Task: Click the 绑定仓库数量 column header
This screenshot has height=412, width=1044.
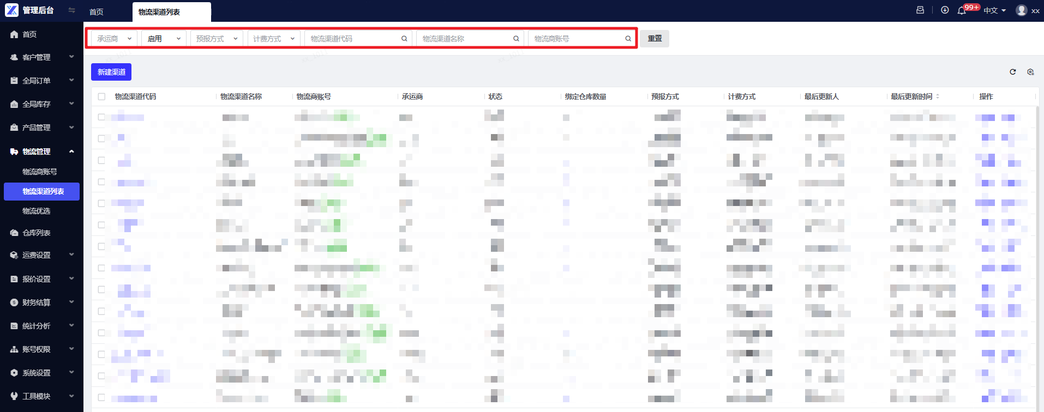Action: (x=586, y=96)
